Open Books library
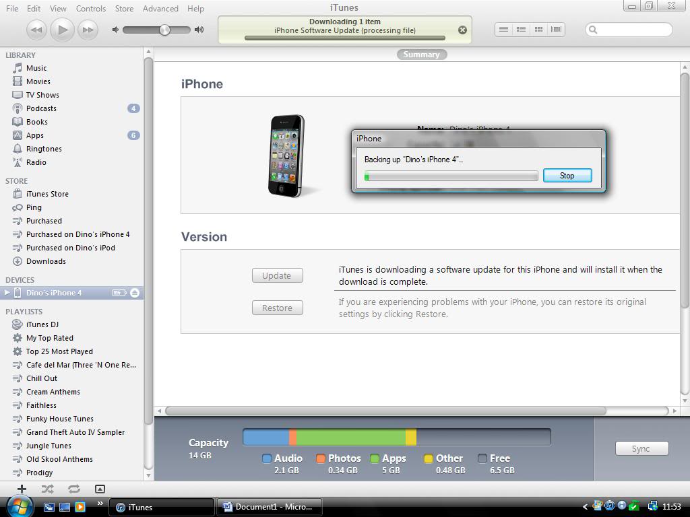The width and height of the screenshot is (690, 517). click(x=36, y=122)
